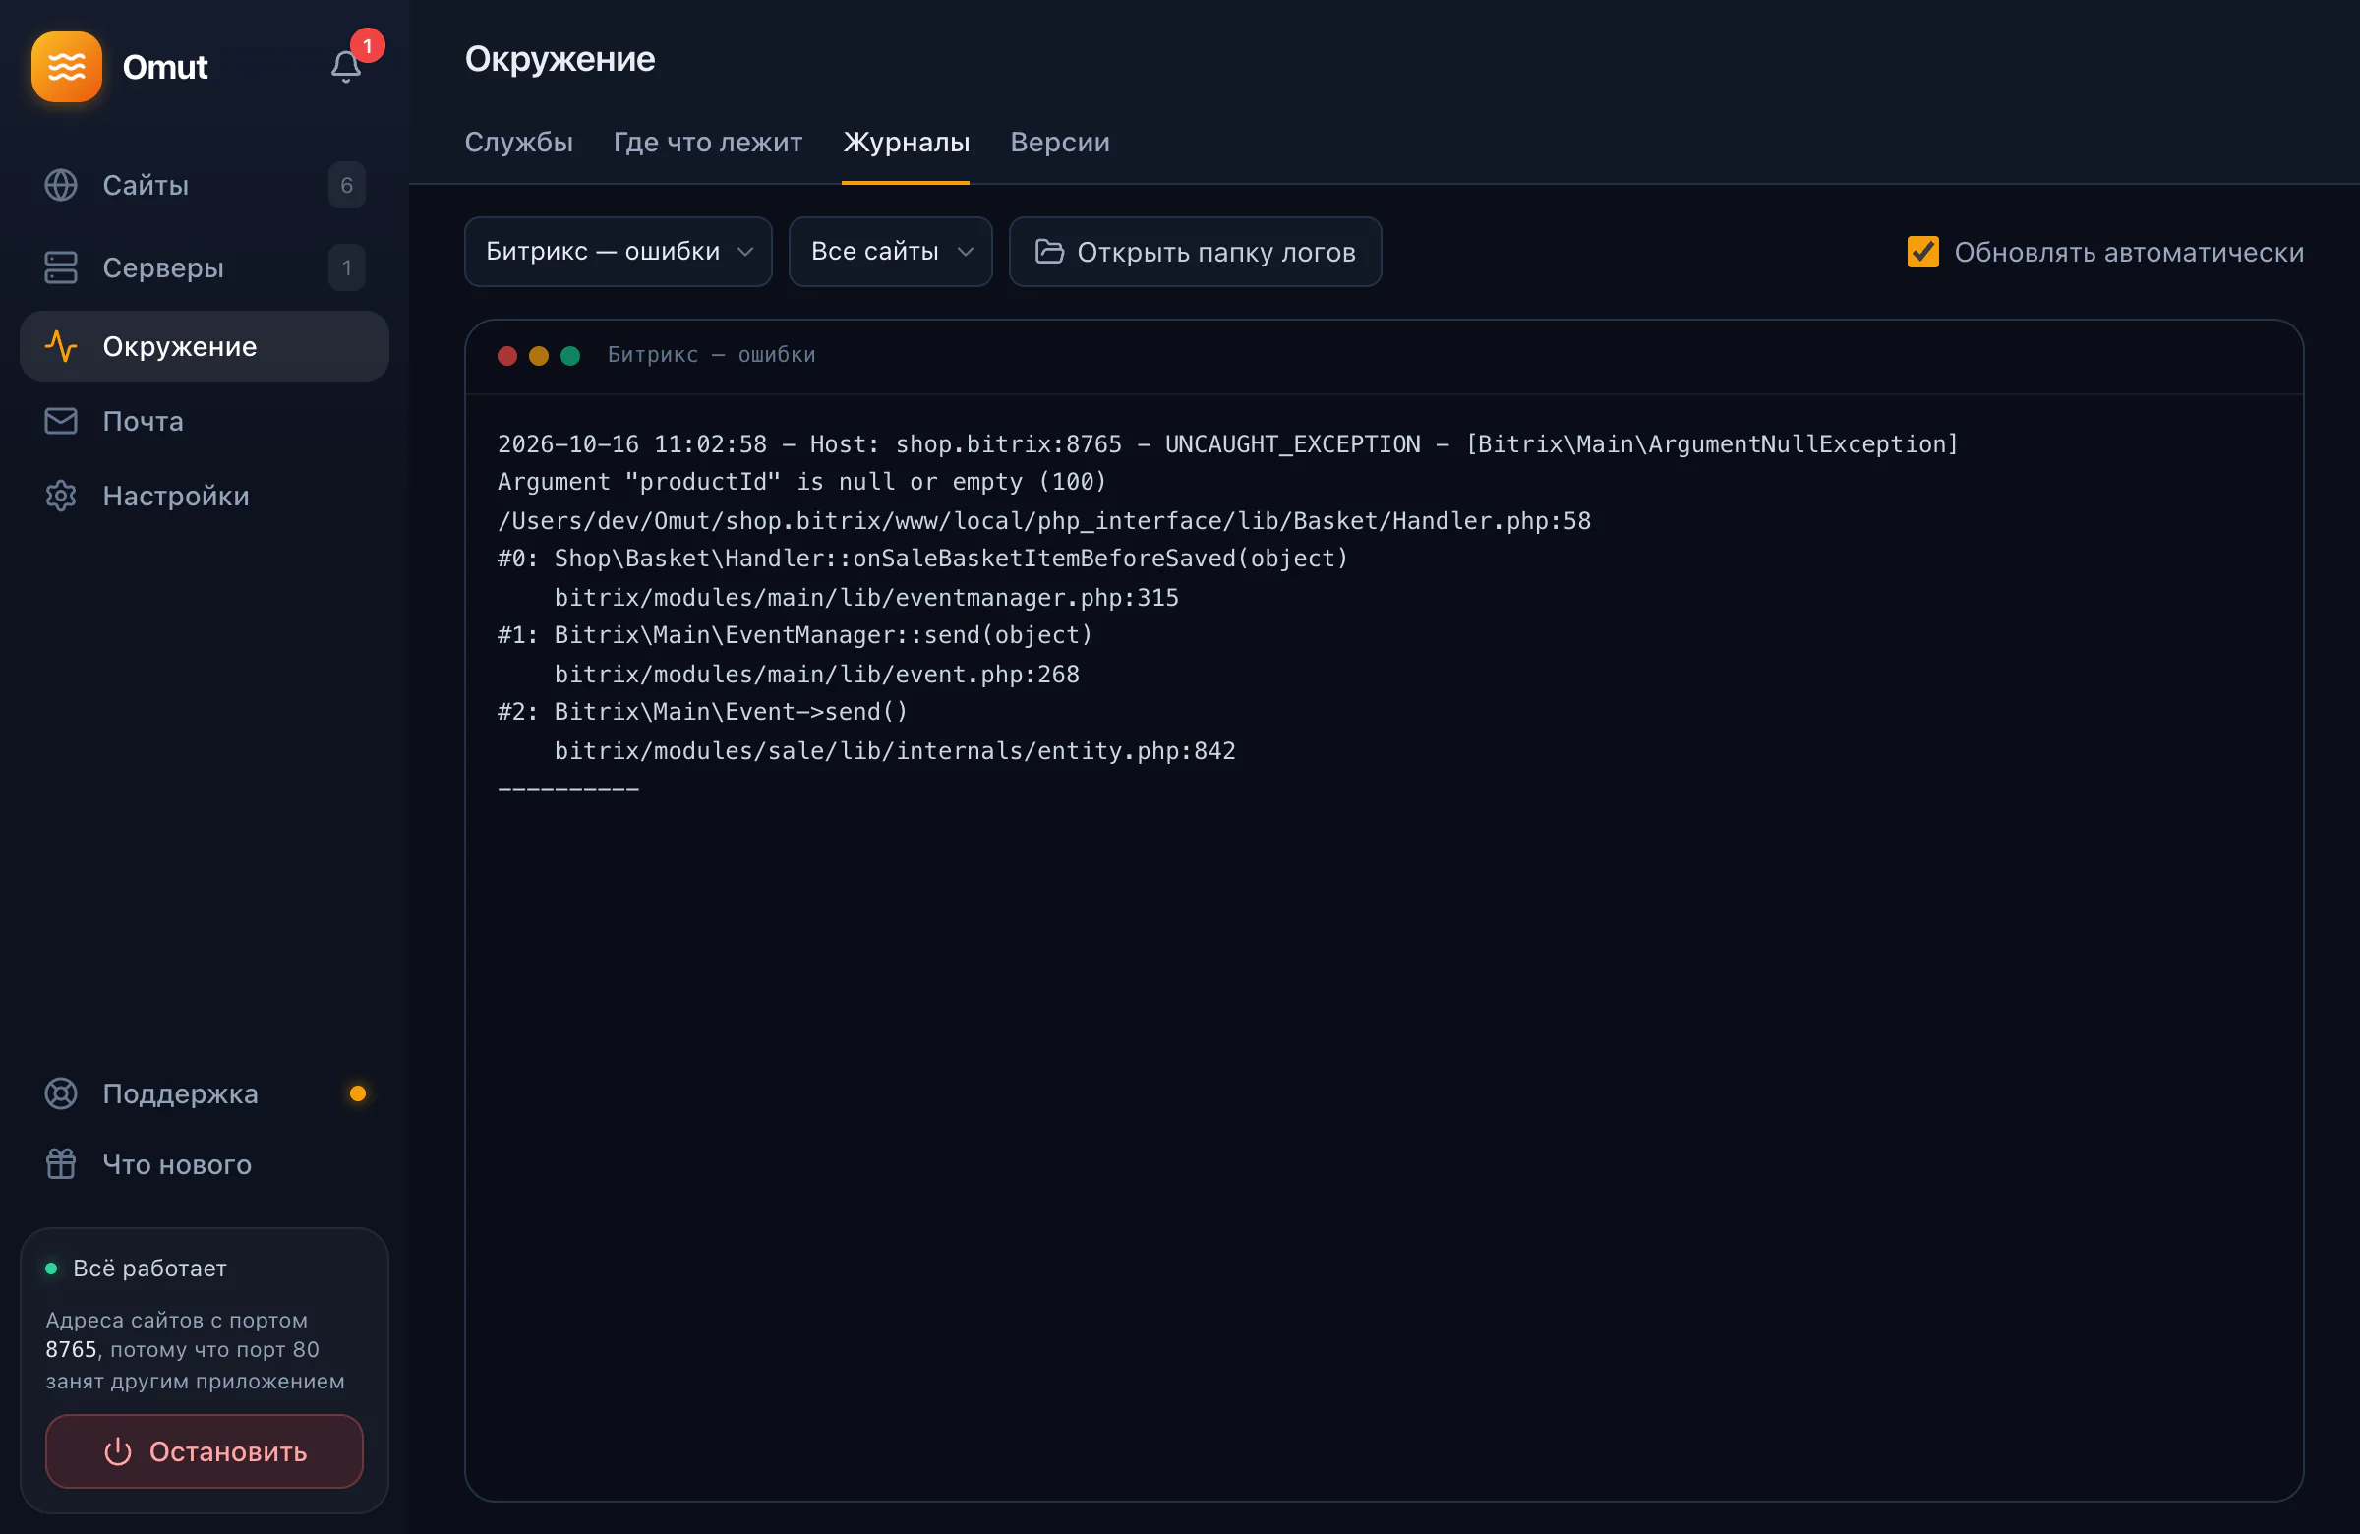Open Настройки gear icon

pos(61,496)
